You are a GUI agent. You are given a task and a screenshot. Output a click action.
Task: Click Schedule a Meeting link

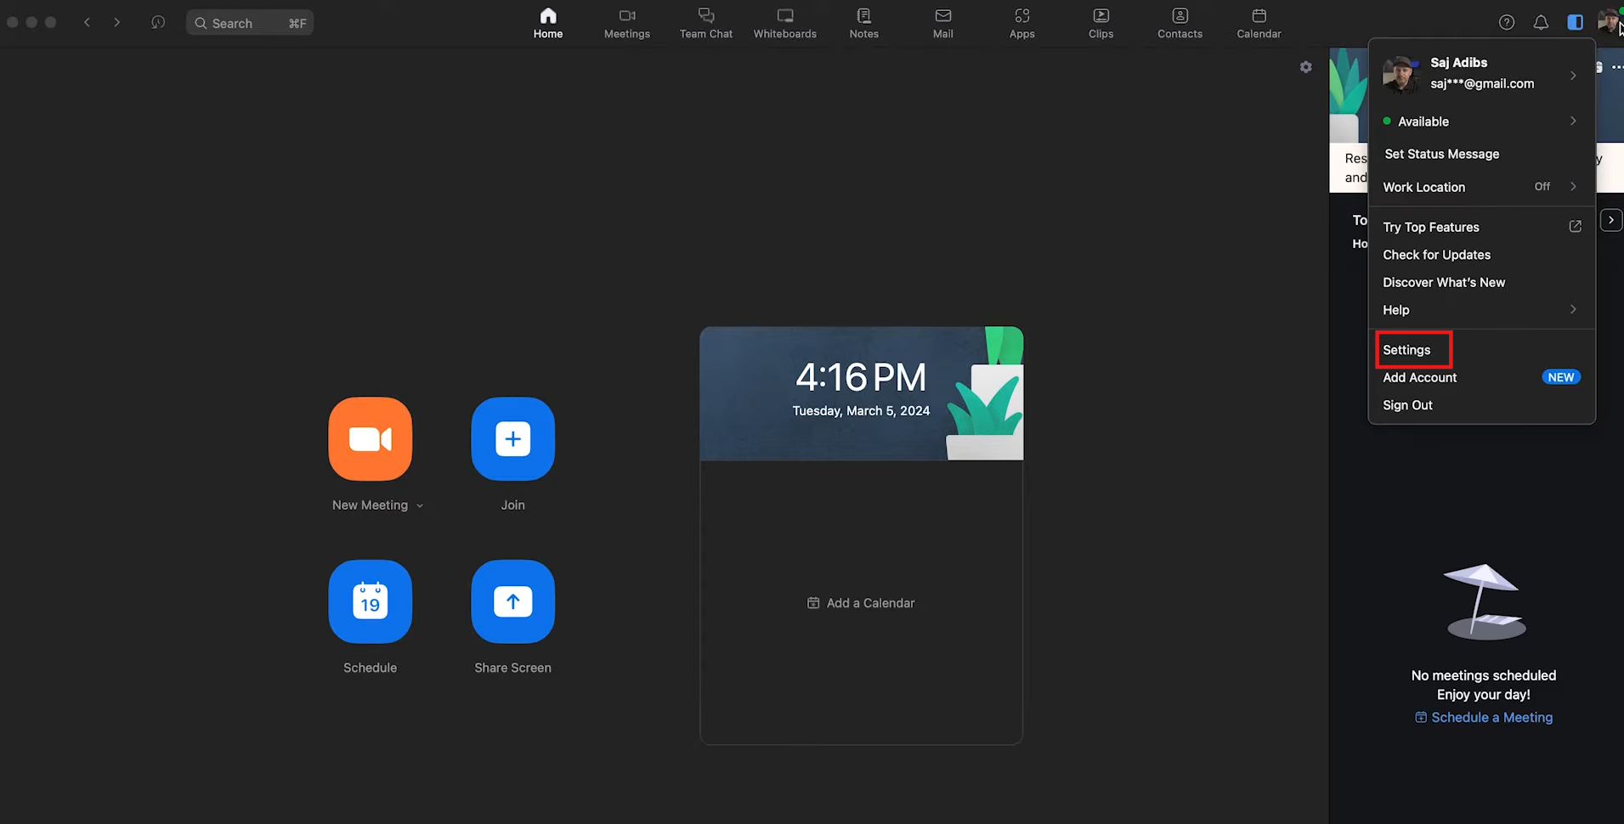(1484, 717)
